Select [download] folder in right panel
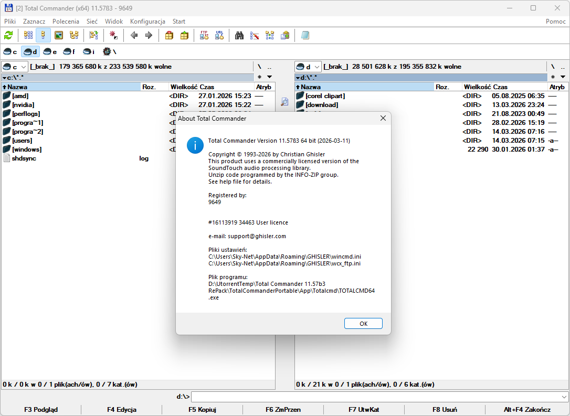 point(430,104)
